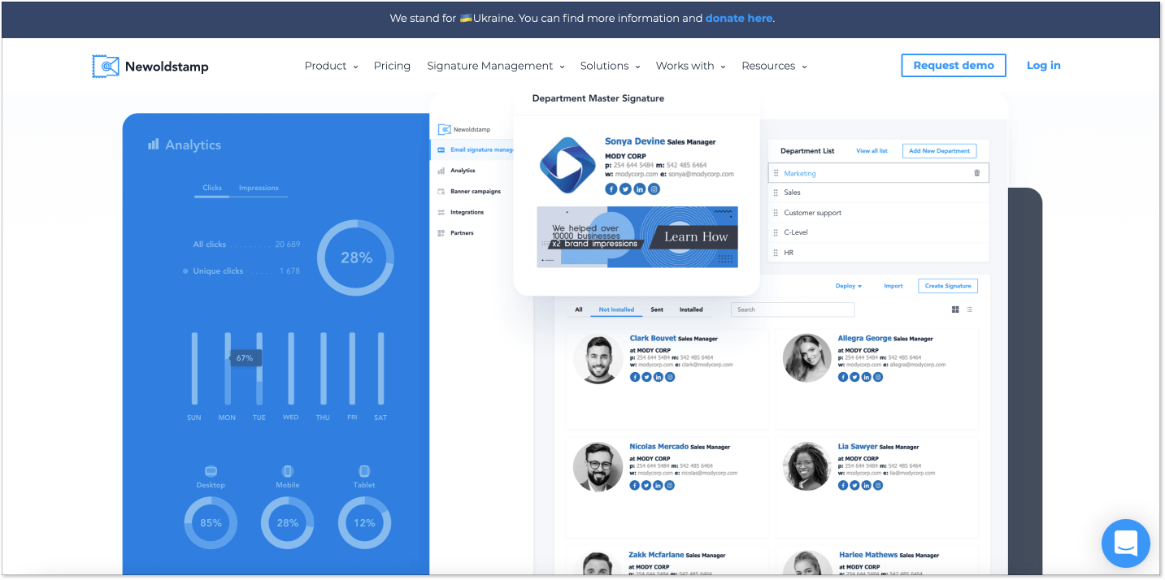The image size is (1165, 580).
Task: Expand the Product menu
Action: click(331, 66)
